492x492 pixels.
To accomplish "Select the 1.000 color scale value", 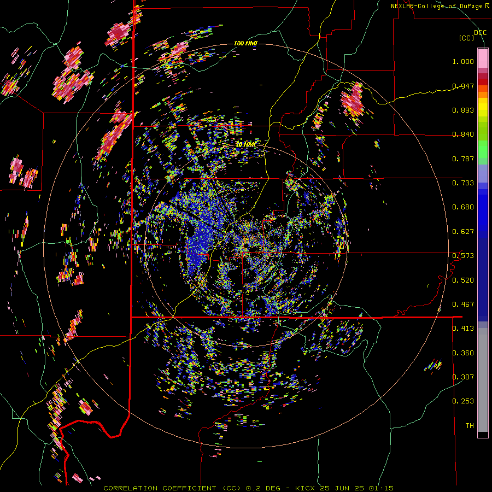I will tap(463, 61).
